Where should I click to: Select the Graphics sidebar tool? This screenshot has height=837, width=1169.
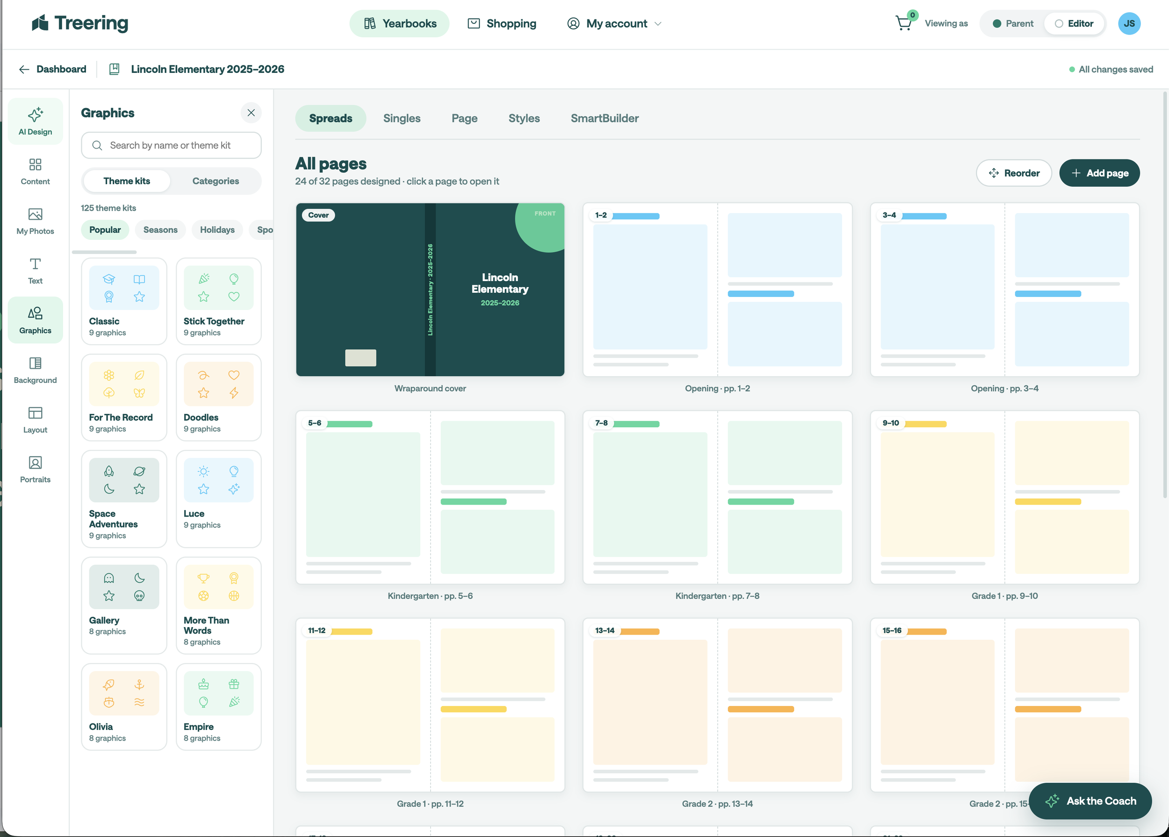(x=35, y=320)
